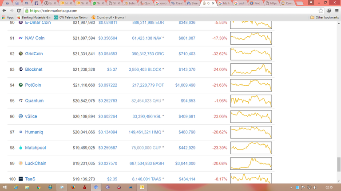The image size is (341, 191).
Task: Open the Apps grid shortcut
Action: (8, 17)
